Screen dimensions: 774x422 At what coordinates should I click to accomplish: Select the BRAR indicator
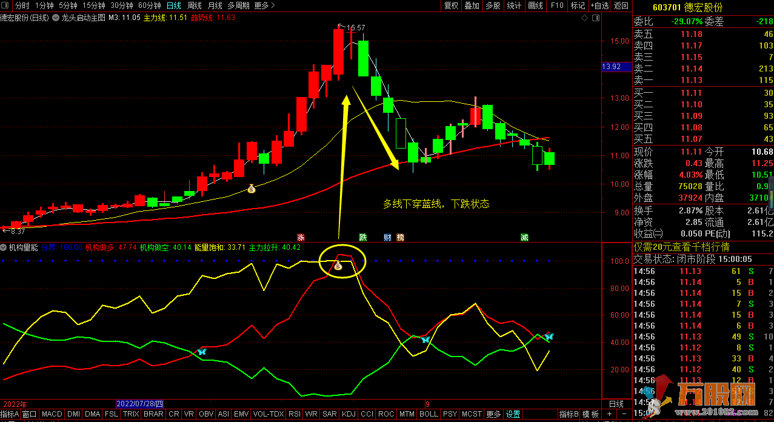pyautogui.click(x=153, y=414)
